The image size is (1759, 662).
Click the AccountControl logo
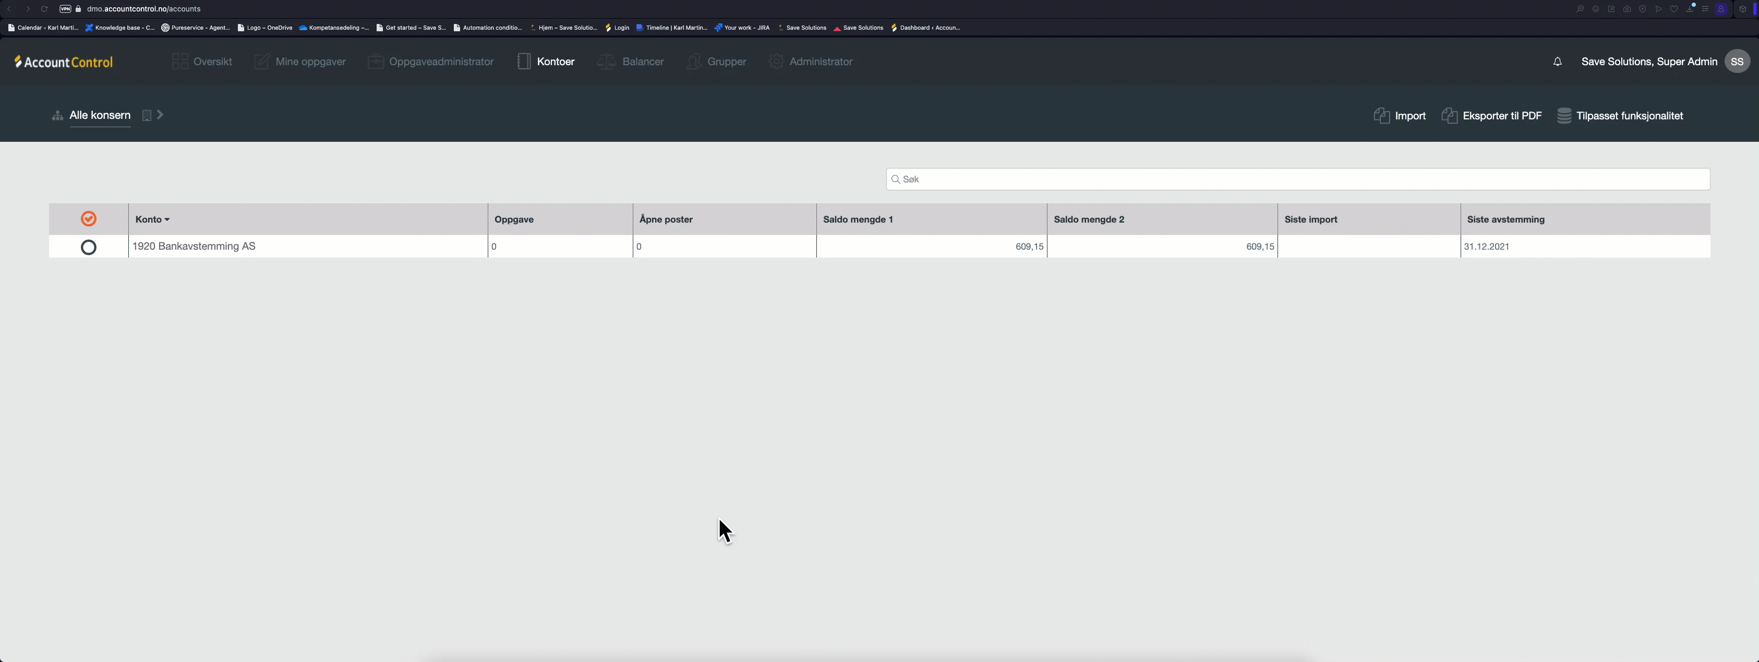pyautogui.click(x=64, y=62)
